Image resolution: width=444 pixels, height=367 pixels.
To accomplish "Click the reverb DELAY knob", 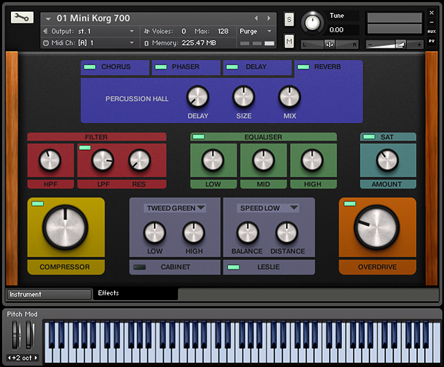I will click(x=198, y=97).
